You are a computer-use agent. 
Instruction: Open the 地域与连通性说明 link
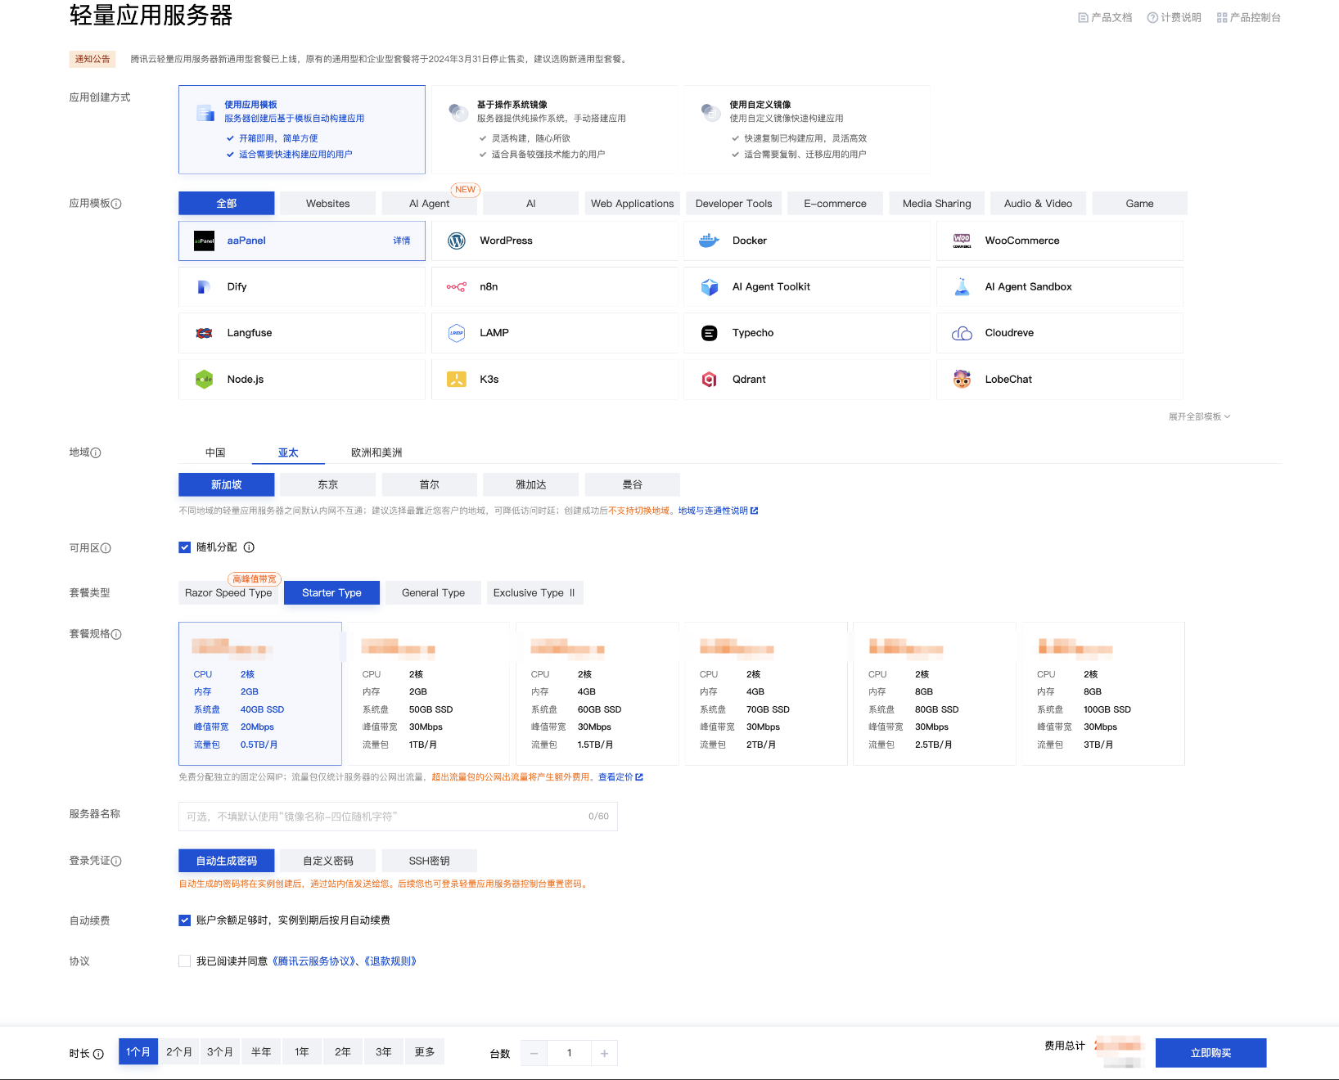point(718,511)
